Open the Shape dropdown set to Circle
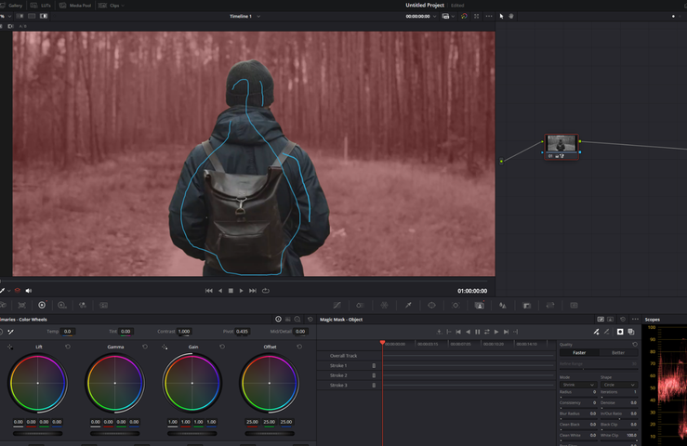Image resolution: width=687 pixels, height=446 pixels. point(619,385)
